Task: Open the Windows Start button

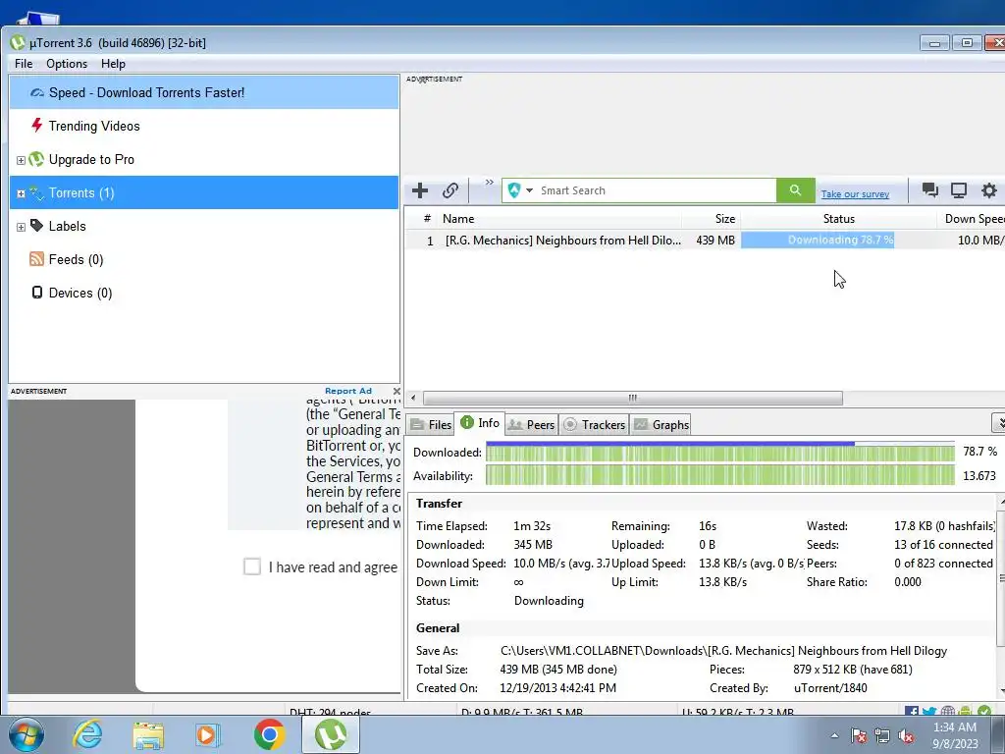Action: pos(26,734)
